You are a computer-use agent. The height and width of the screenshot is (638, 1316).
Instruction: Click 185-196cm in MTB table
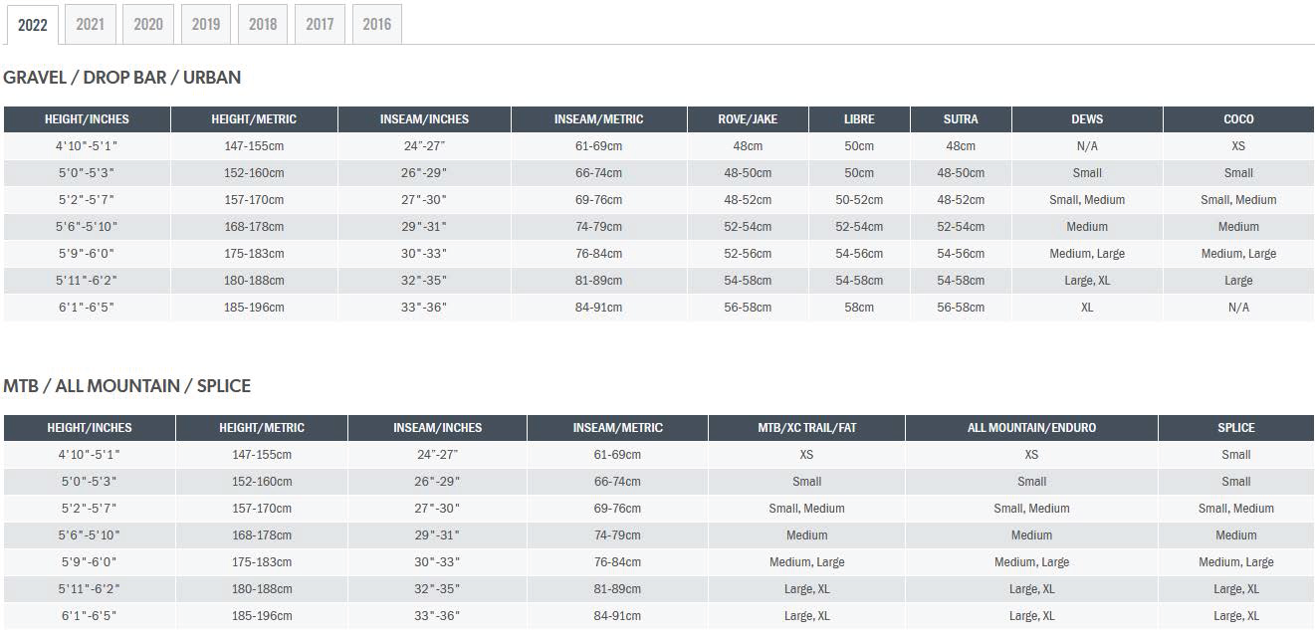(262, 616)
